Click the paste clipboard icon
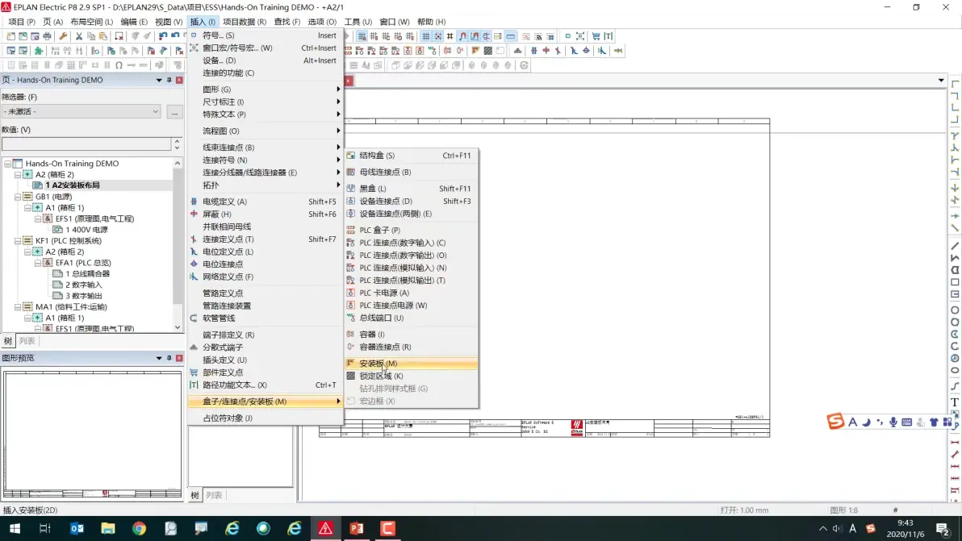 coord(103,36)
